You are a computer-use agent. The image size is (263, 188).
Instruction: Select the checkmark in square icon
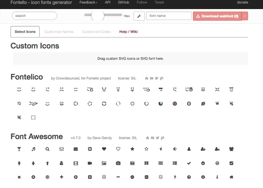point(231,163)
